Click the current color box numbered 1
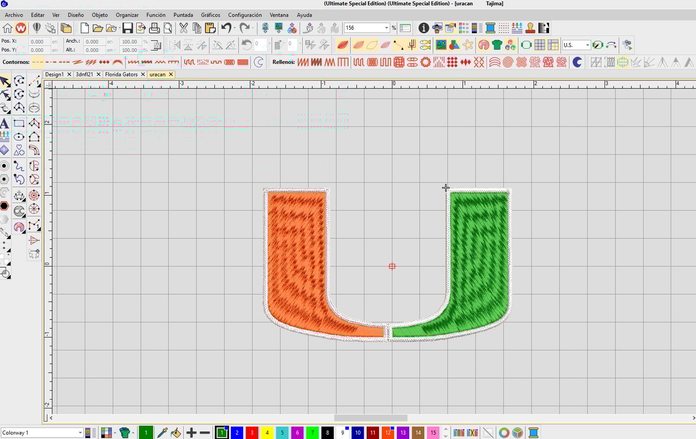696x439 pixels. [x=146, y=433]
